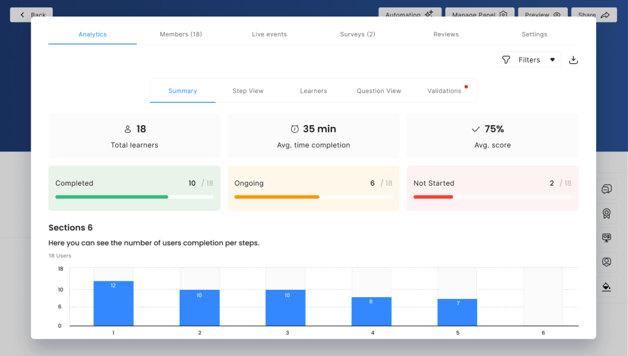
Task: Click the user profile badge icon
Action: click(x=607, y=262)
